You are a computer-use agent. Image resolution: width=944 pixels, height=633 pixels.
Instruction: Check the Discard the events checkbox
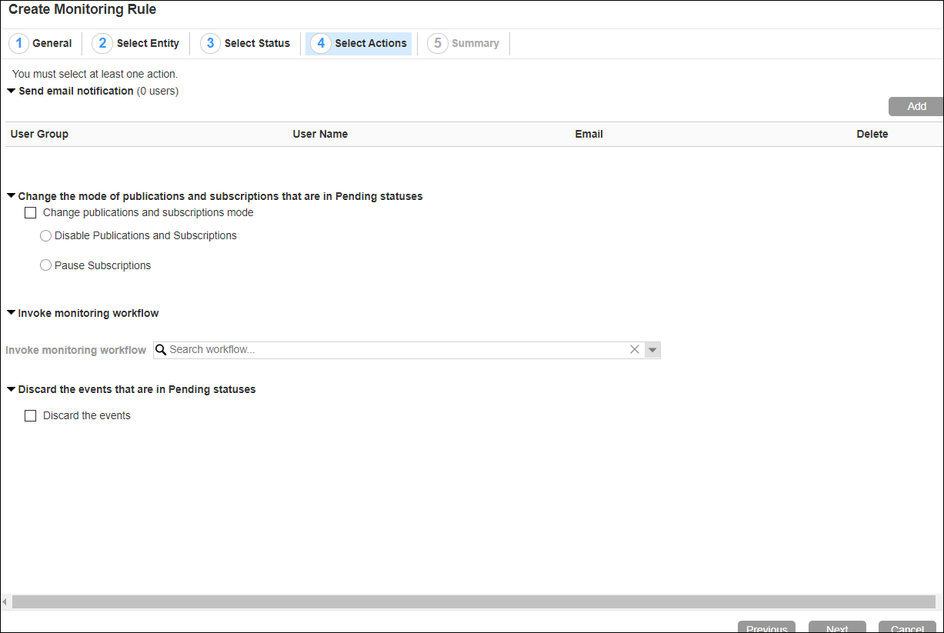(31, 416)
